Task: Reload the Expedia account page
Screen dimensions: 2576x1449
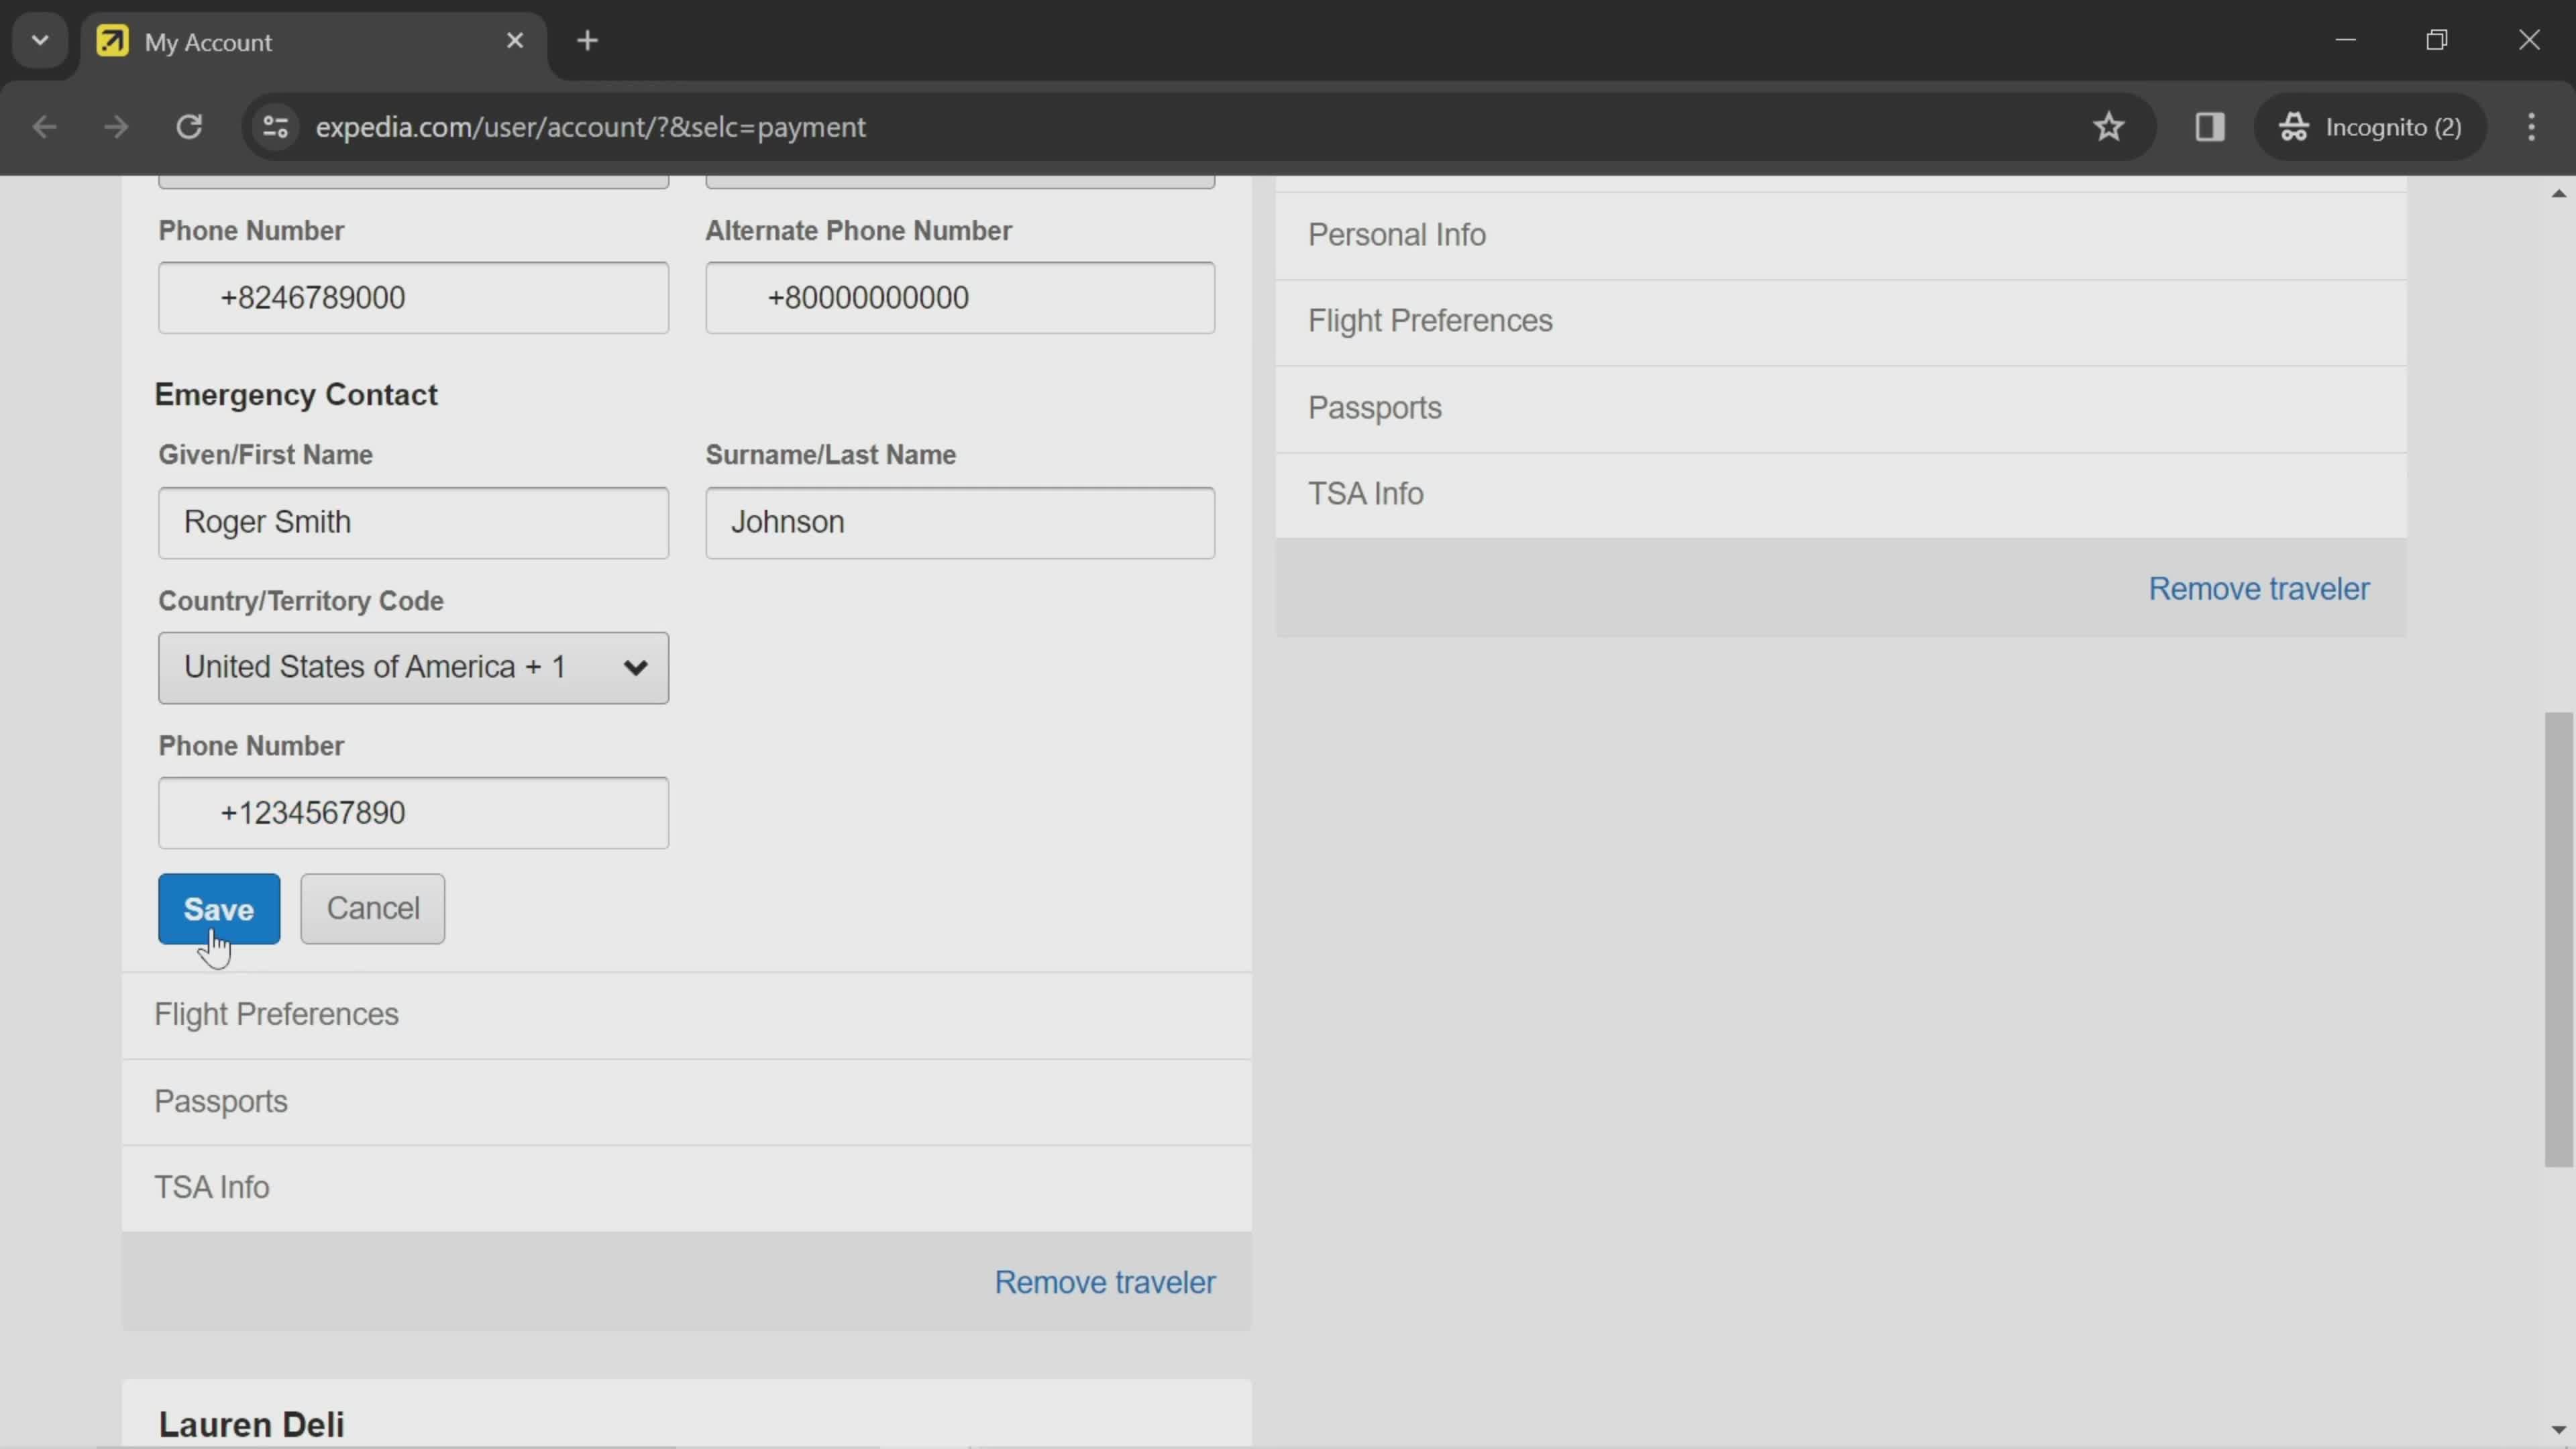Action: coord(189,127)
